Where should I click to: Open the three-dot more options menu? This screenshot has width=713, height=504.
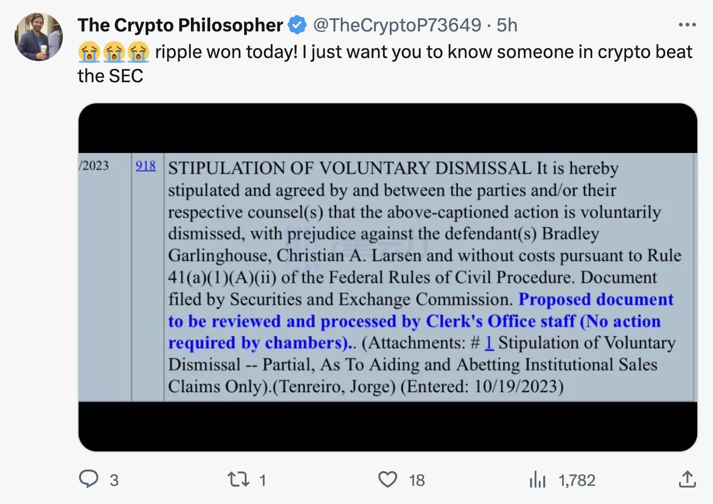[688, 25]
